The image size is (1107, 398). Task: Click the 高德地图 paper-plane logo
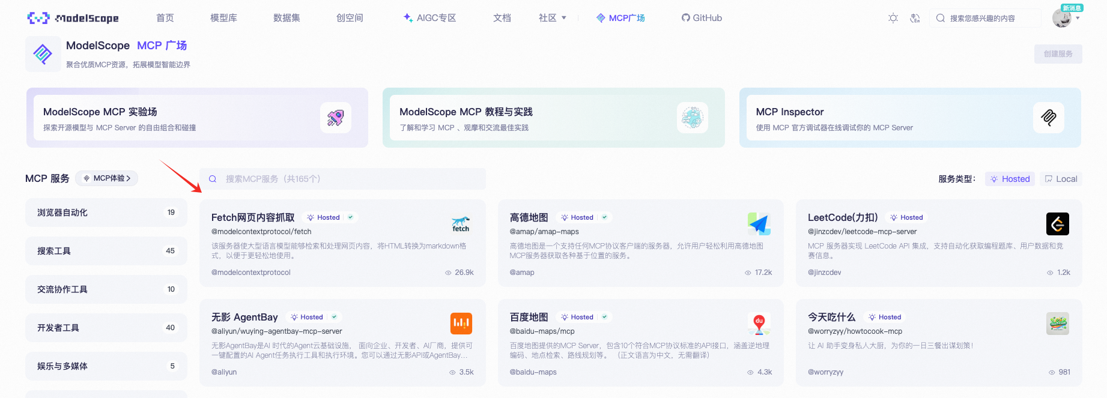[x=759, y=224]
